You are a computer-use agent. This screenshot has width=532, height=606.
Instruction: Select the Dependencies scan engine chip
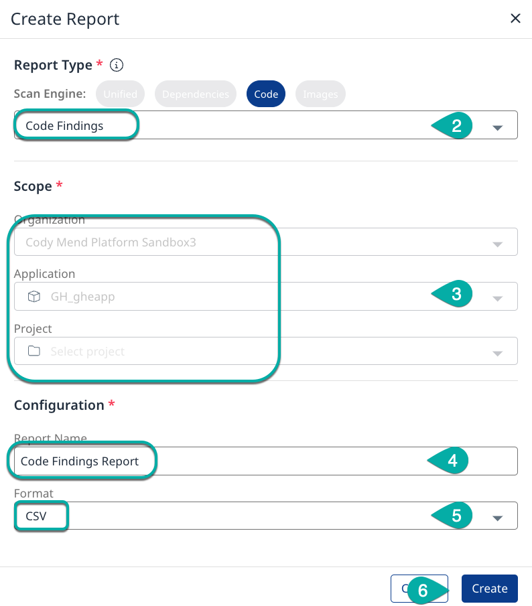[x=196, y=94]
